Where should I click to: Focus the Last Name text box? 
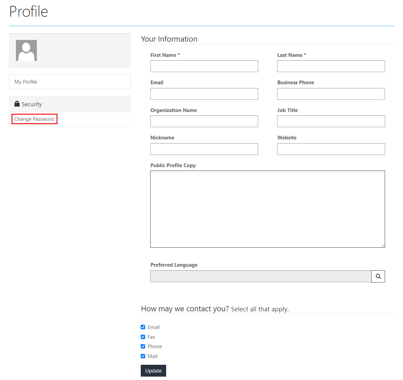(x=331, y=66)
